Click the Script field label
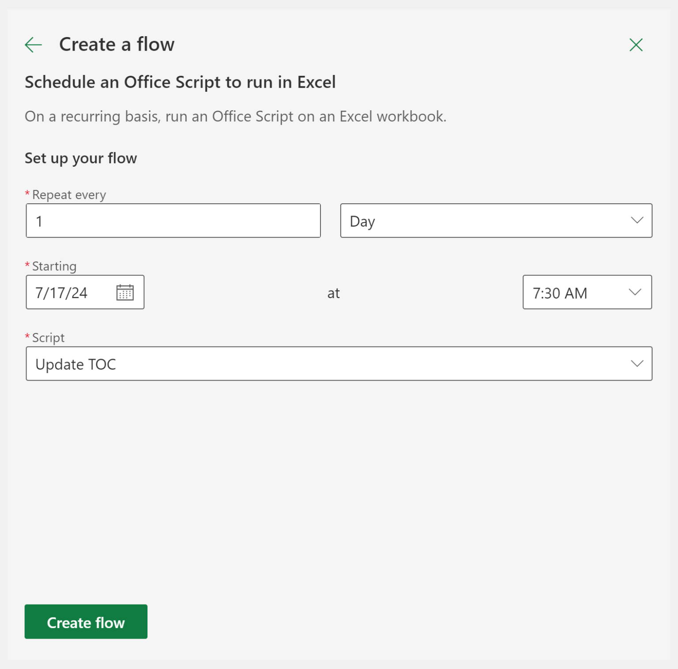Screen dimensions: 678x669 pyautogui.click(x=48, y=338)
